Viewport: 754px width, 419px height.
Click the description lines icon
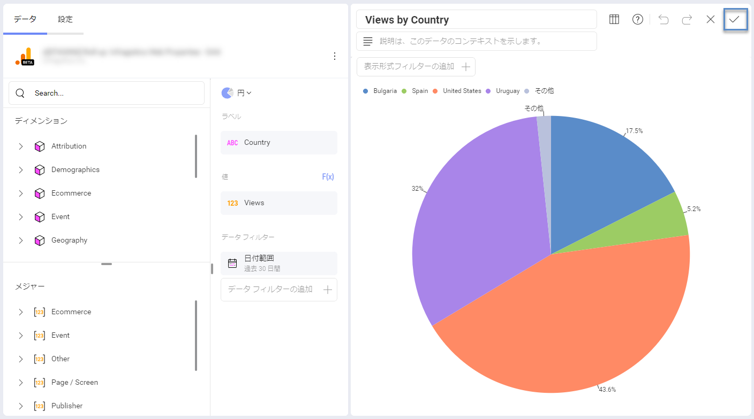[368, 41]
